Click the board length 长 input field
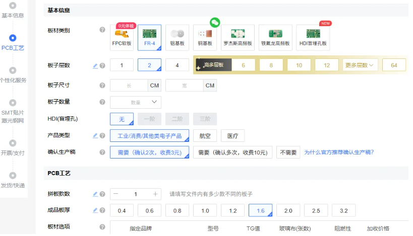 [x=129, y=86]
